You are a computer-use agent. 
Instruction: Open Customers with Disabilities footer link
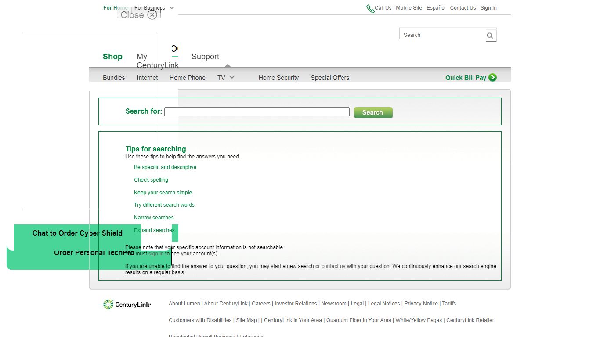pyautogui.click(x=200, y=320)
